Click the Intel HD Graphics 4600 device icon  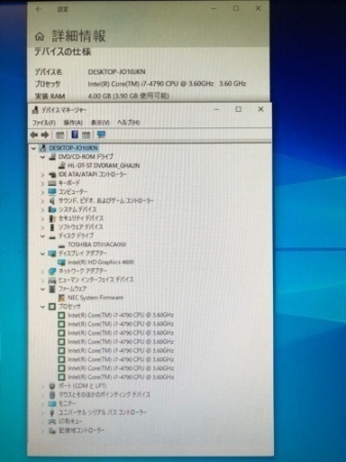click(61, 263)
